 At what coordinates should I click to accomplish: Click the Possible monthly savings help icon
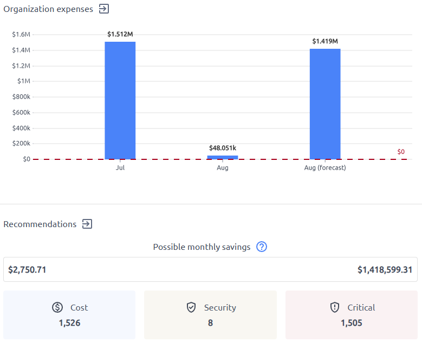pyautogui.click(x=262, y=247)
